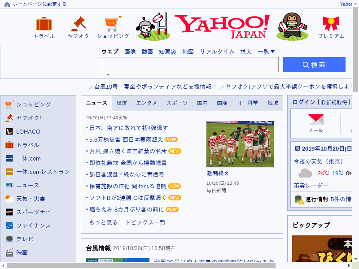Click the blue 検索 search button
359x269 pixels.
pyautogui.click(x=314, y=65)
